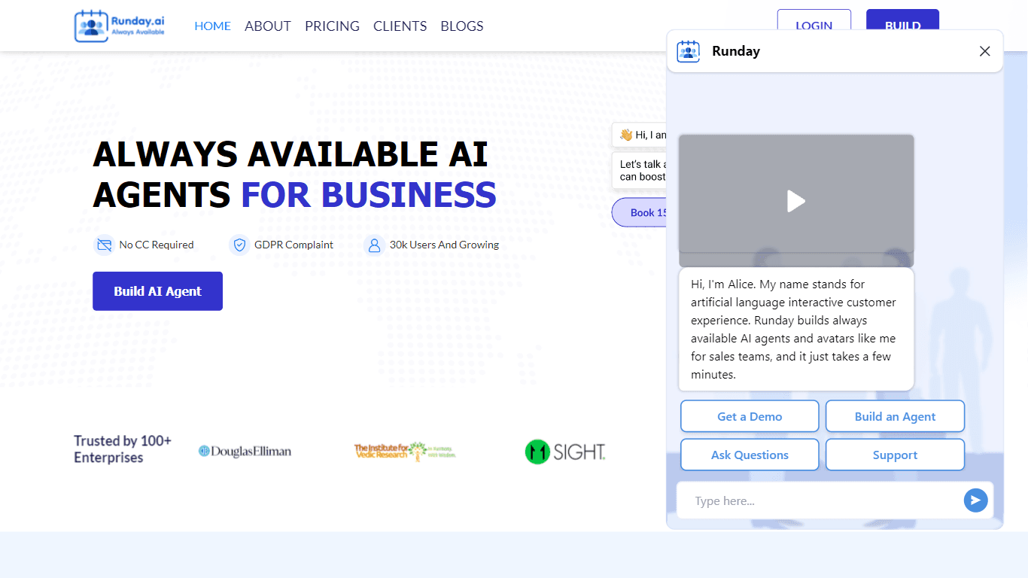The image size is (1028, 578).
Task: Click the Runday avatar icon in chat header
Action: (688, 51)
